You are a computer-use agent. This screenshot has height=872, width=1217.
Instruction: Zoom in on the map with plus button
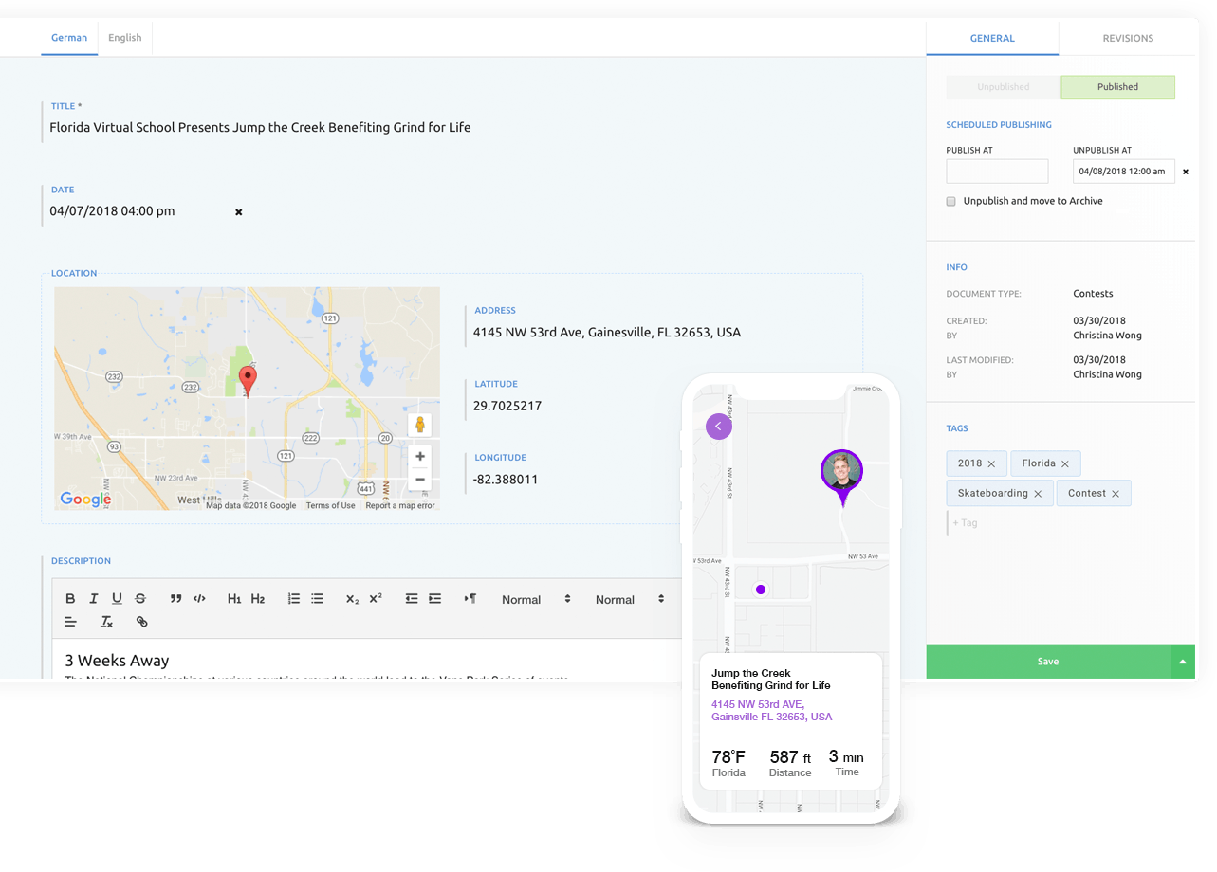420,457
